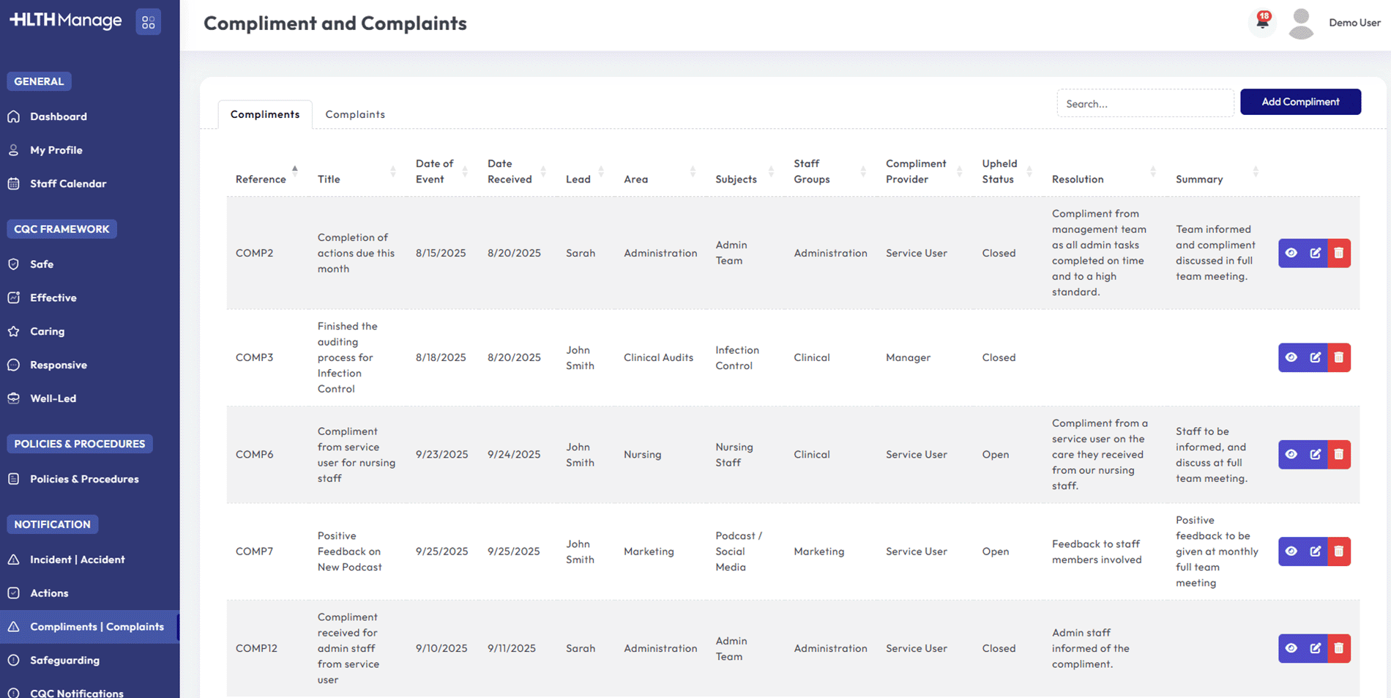
Task: Open the user profile avatar
Action: click(1301, 23)
